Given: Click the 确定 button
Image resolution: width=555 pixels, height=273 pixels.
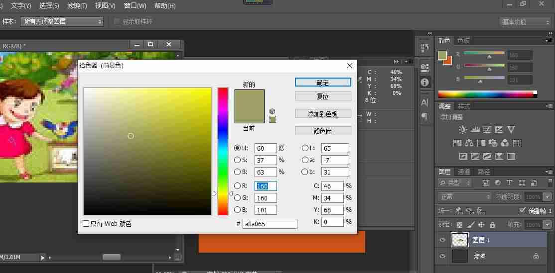Looking at the screenshot, I should [323, 82].
